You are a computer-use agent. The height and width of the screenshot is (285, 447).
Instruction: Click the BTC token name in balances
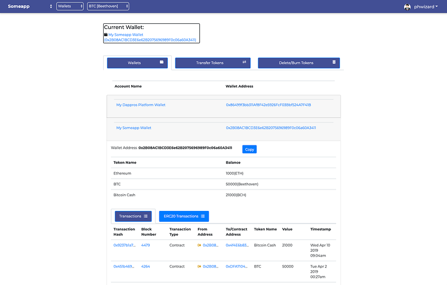coord(117,184)
